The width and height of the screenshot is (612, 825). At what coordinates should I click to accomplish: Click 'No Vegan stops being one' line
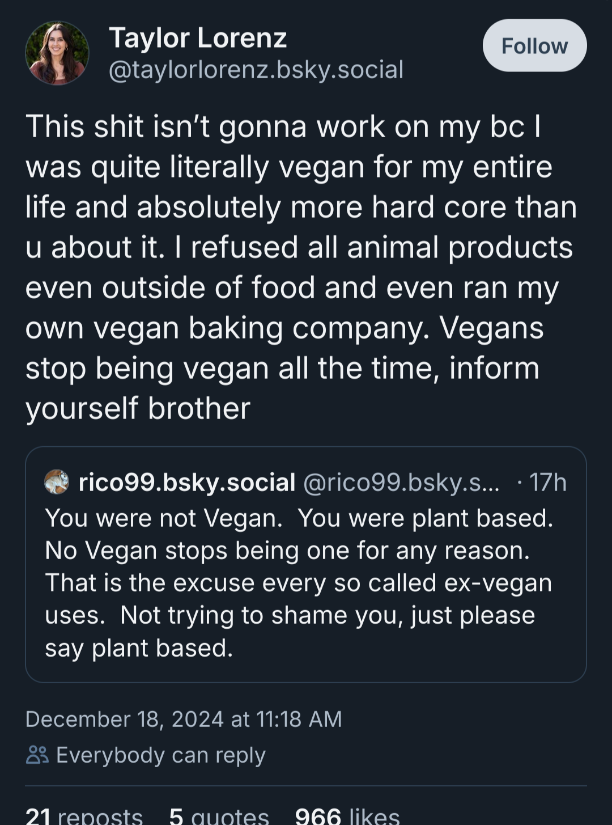click(287, 551)
